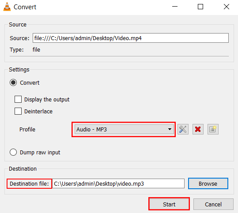Viewport: 238px width, 213px height.
Task: Open the edit selected profile wrench icon
Action: click(x=183, y=129)
